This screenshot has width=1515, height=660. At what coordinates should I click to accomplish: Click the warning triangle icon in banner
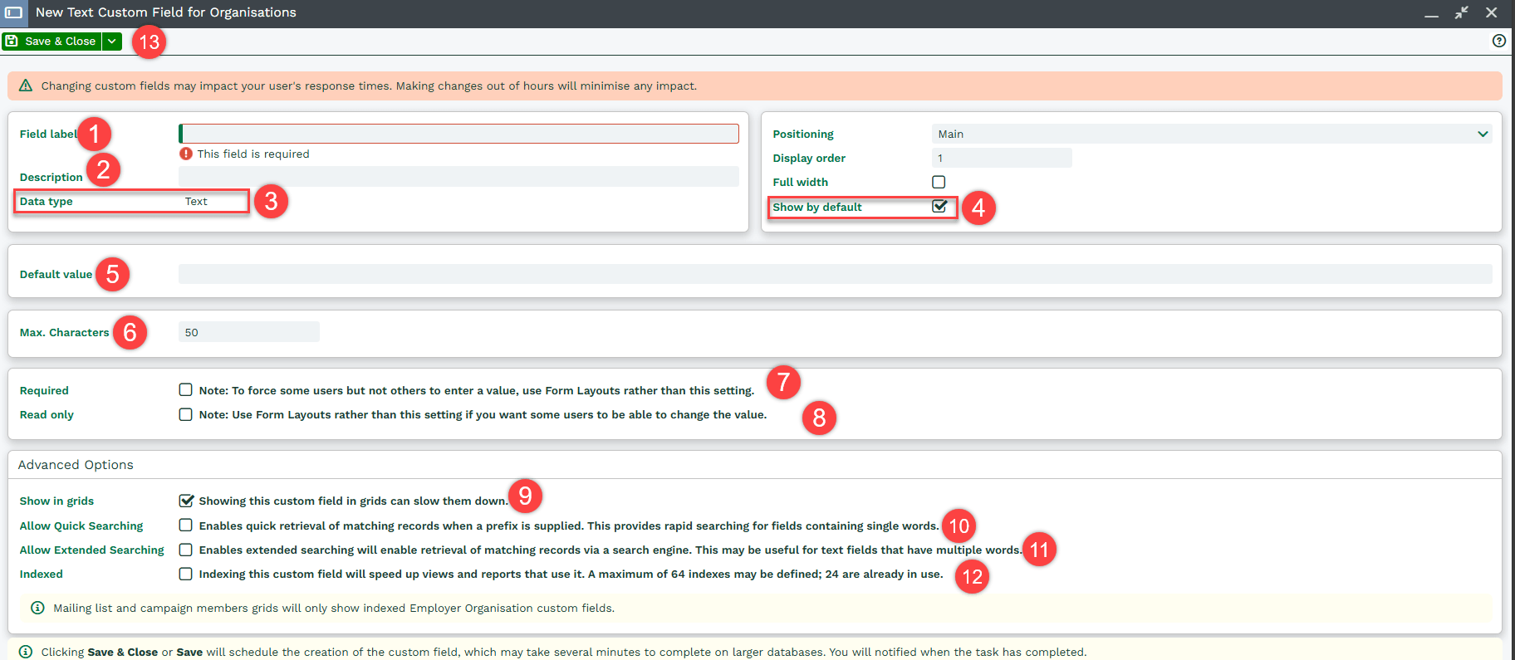click(x=26, y=86)
